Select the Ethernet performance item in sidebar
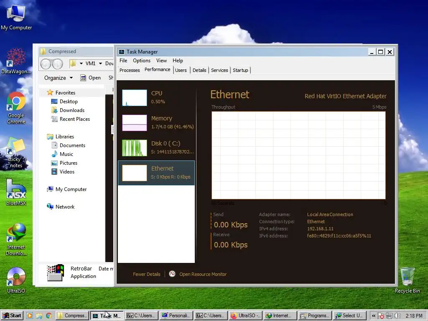The image size is (428, 321). coord(156,173)
